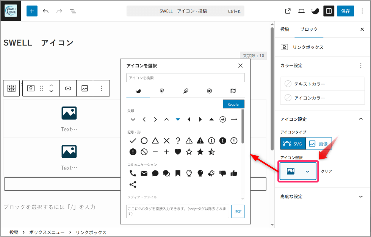Redo the last undone edit
The height and width of the screenshot is (237, 371).
coord(59,11)
